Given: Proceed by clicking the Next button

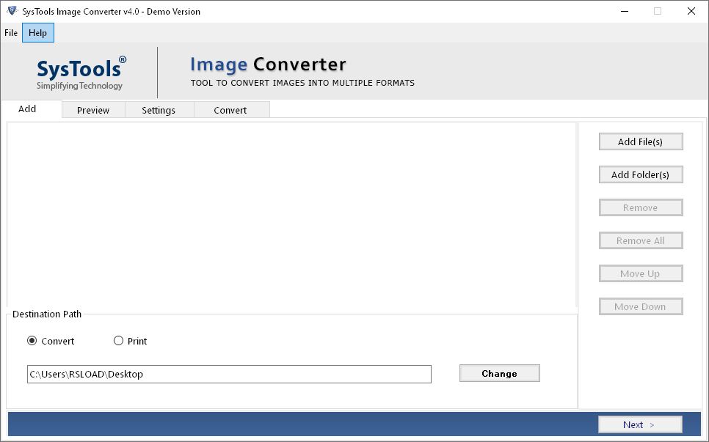Looking at the screenshot, I should click(x=639, y=424).
